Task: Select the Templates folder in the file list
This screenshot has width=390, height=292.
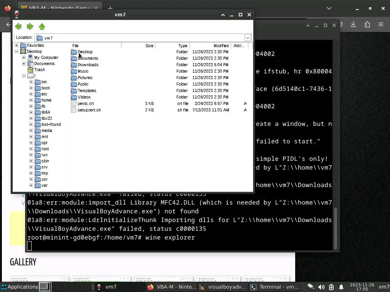Action: point(87,90)
